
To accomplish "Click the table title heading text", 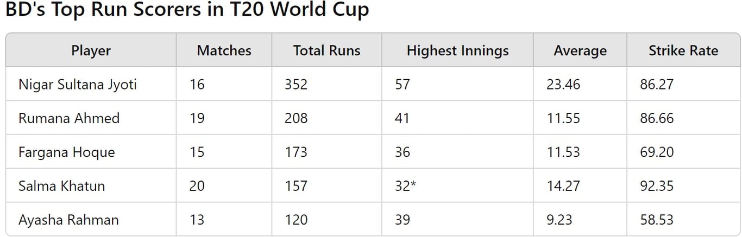I will (187, 11).
